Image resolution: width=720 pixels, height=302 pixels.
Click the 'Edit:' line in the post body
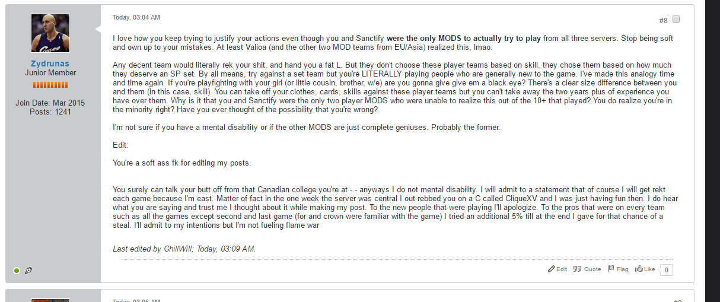(x=120, y=145)
